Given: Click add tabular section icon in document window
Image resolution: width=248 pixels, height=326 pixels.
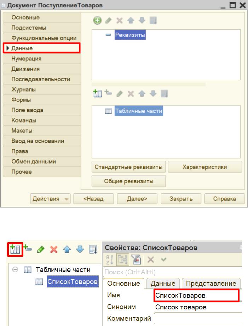Looking at the screenshot, I should pos(97,93).
